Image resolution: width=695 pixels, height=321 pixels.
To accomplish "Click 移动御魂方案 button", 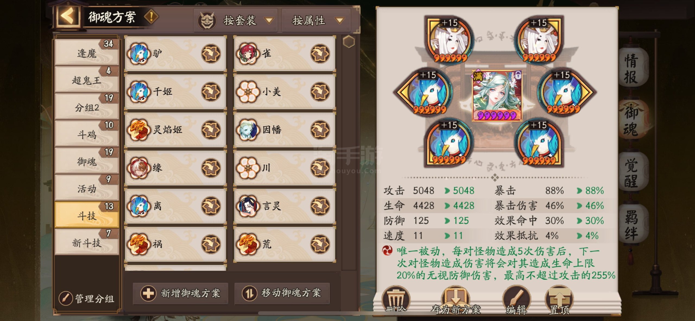I will click(282, 293).
